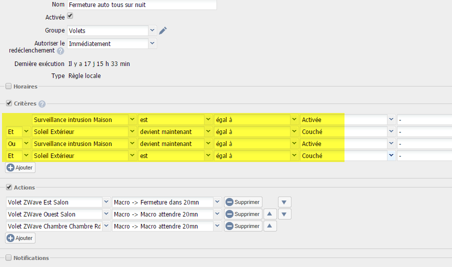Move Volet ZWave Chambre action up
This screenshot has height=267, width=452.
[269, 226]
